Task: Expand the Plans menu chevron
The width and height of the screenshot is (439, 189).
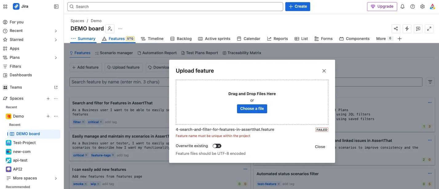Action: tap(56, 58)
